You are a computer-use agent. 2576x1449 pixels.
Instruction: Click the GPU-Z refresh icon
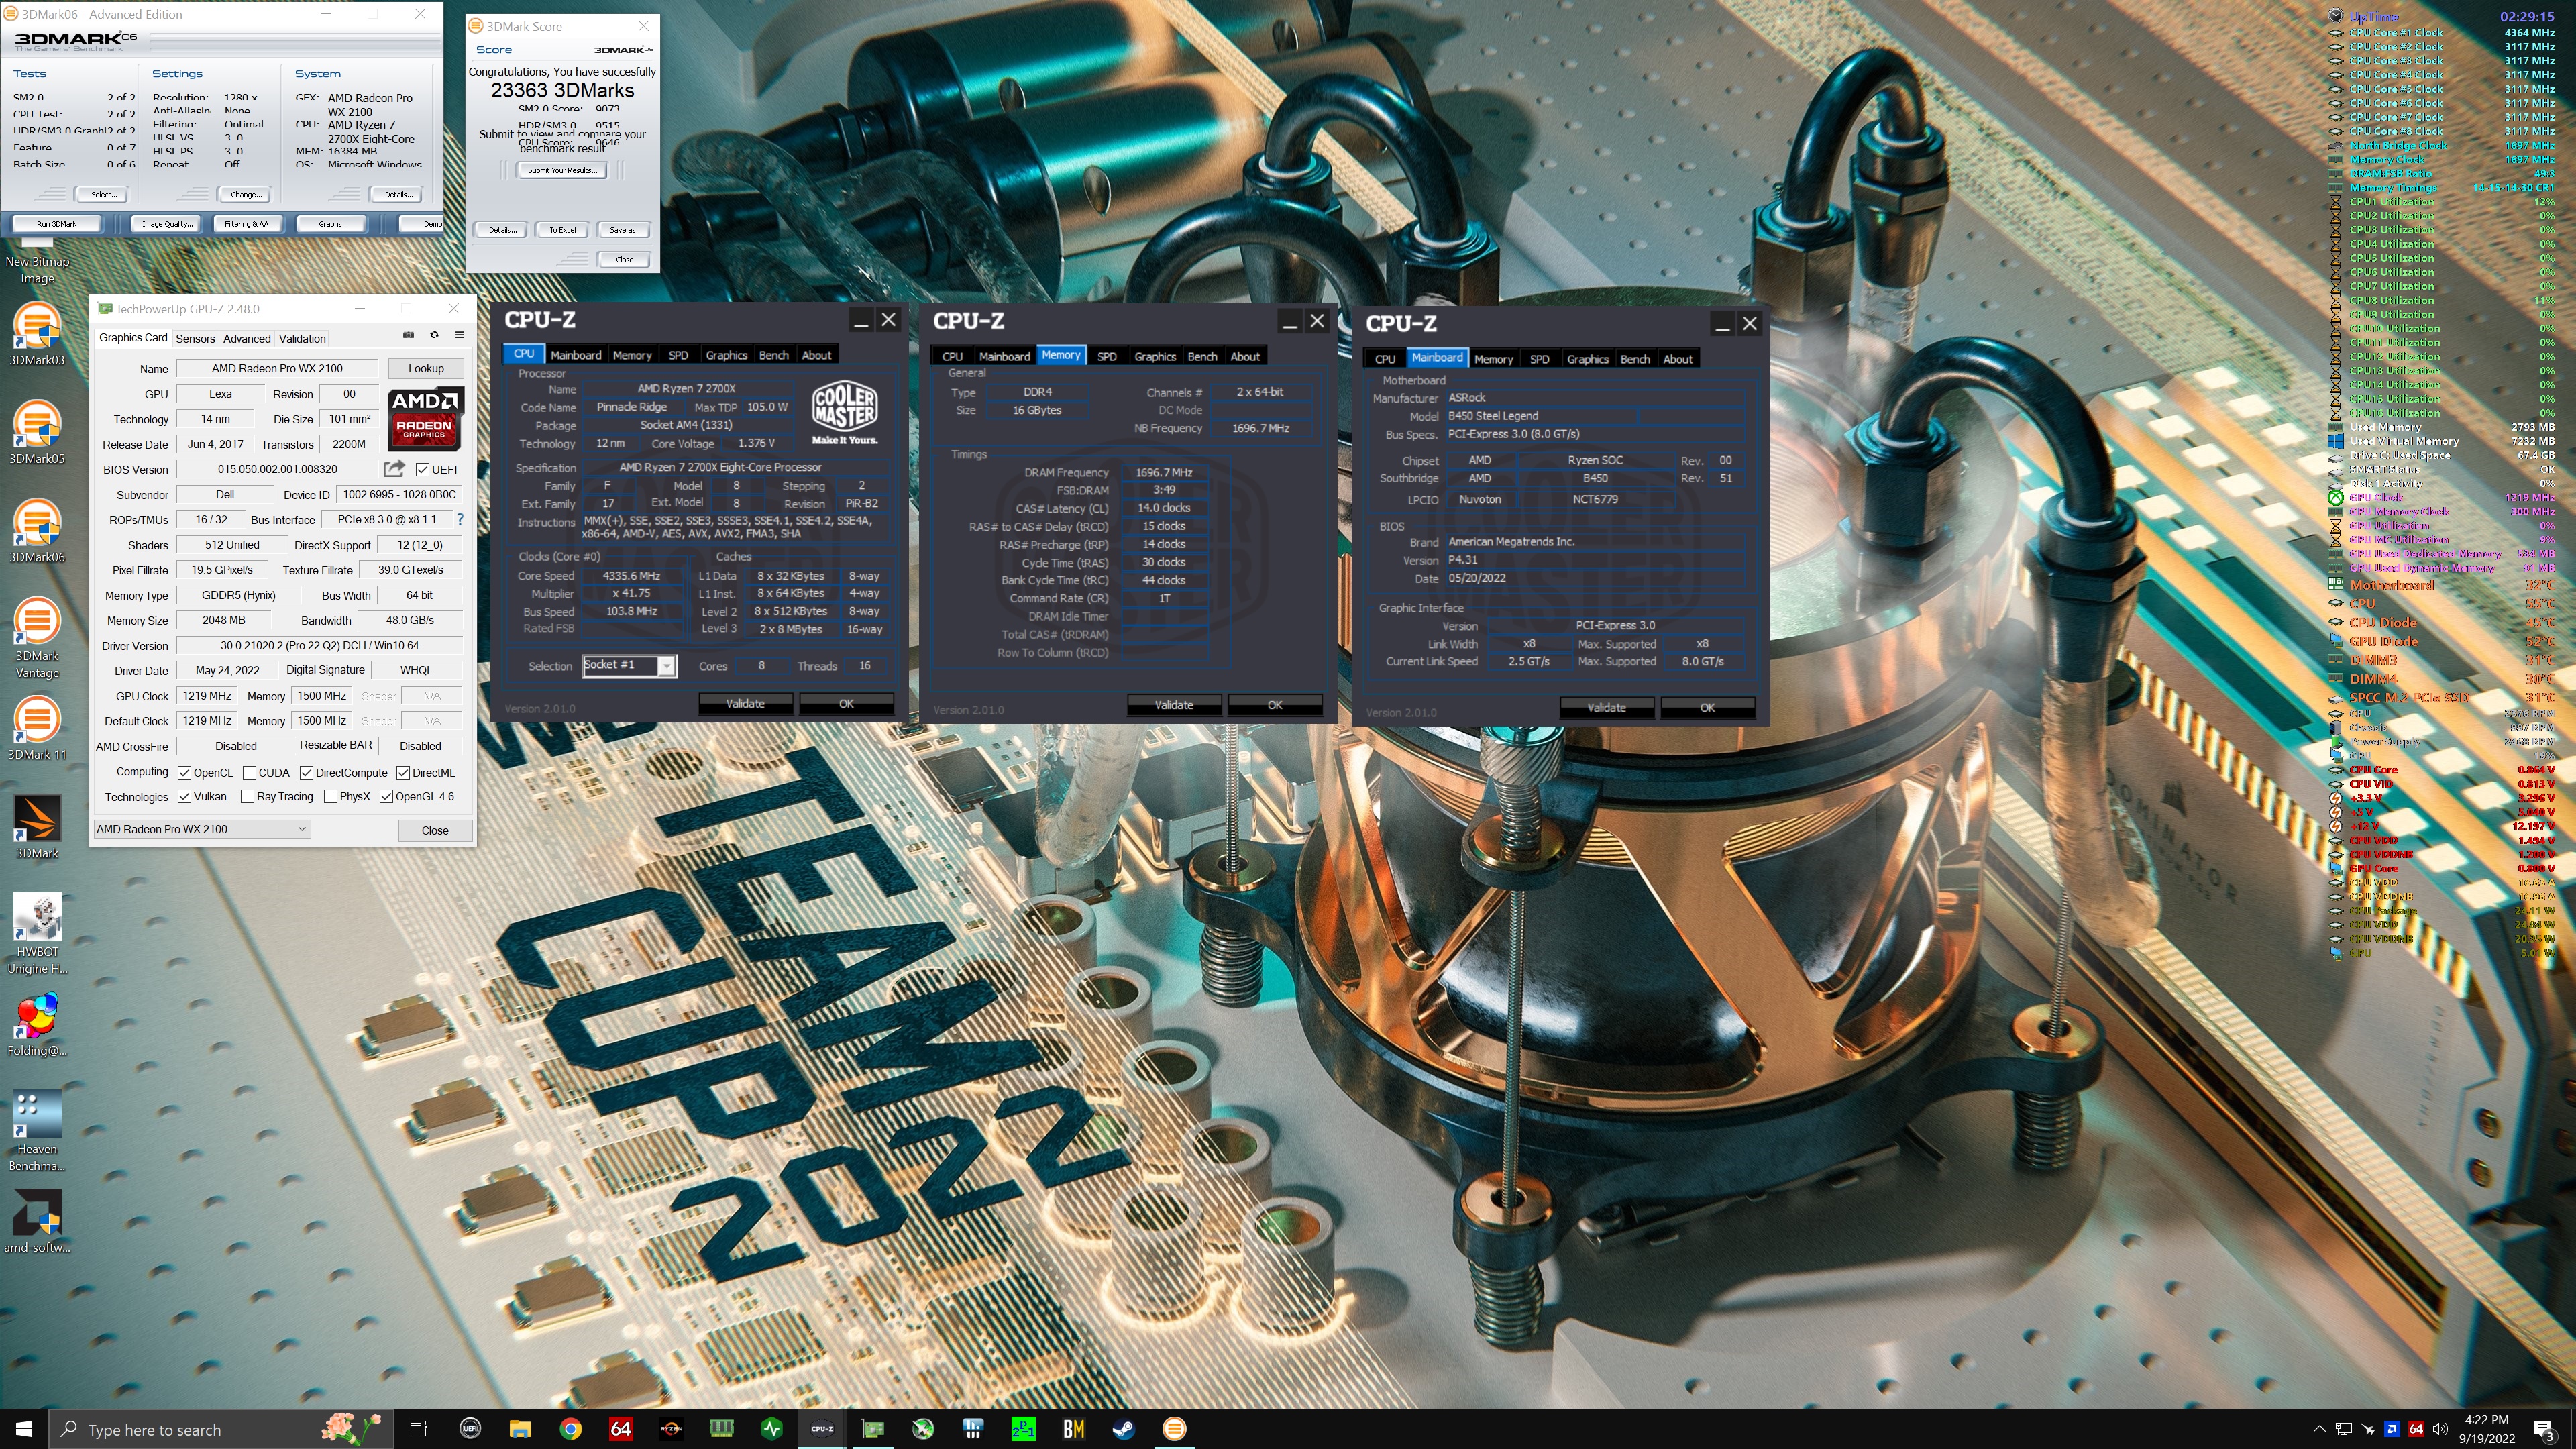[x=434, y=335]
